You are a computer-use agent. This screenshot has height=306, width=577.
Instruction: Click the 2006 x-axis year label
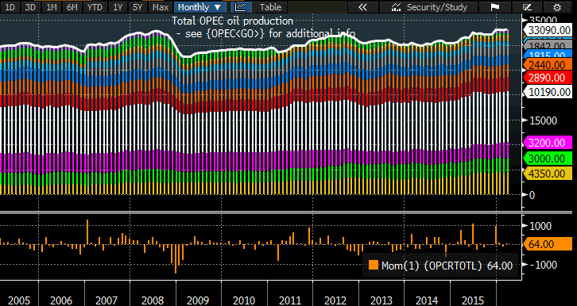pyautogui.click(x=61, y=300)
